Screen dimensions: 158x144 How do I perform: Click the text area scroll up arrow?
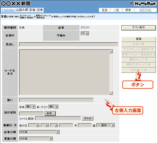click(111, 51)
